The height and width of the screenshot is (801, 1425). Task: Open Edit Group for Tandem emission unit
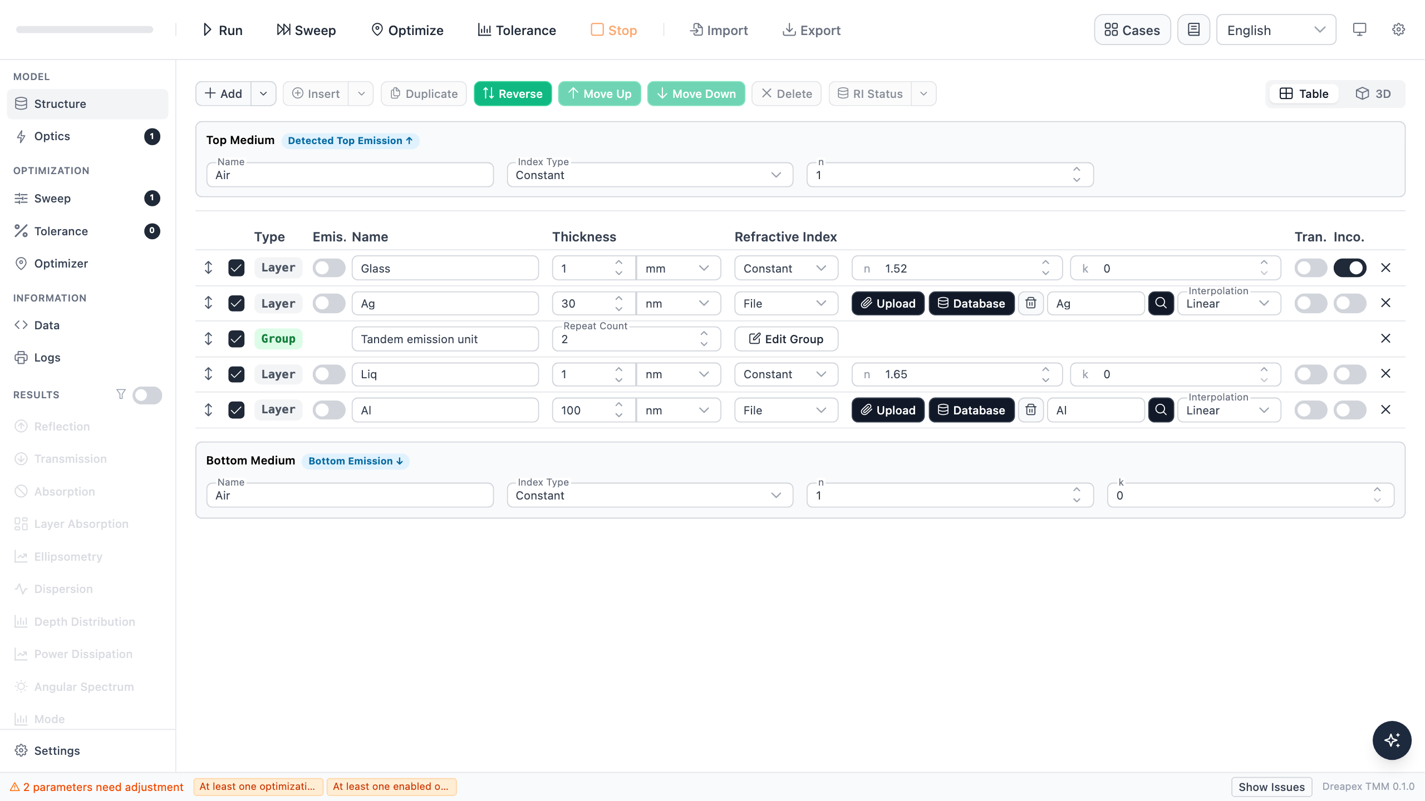coord(786,339)
